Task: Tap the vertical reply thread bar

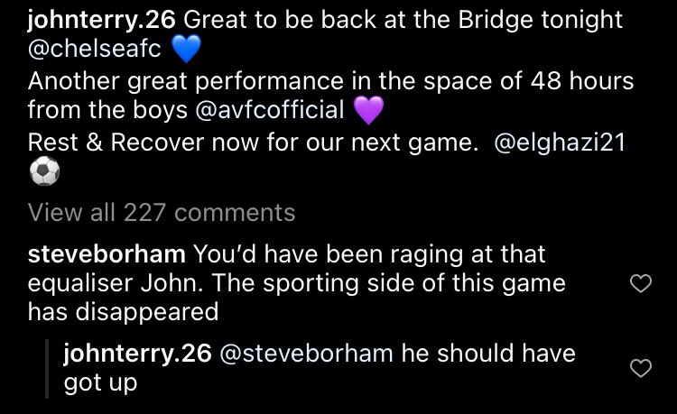Action: pyautogui.click(x=47, y=369)
